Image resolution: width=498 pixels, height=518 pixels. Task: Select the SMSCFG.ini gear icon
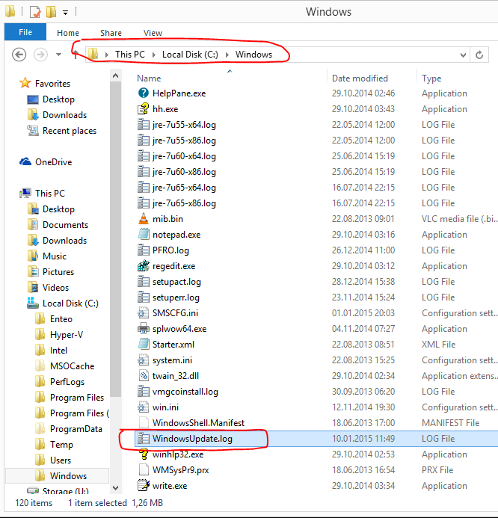click(x=144, y=313)
